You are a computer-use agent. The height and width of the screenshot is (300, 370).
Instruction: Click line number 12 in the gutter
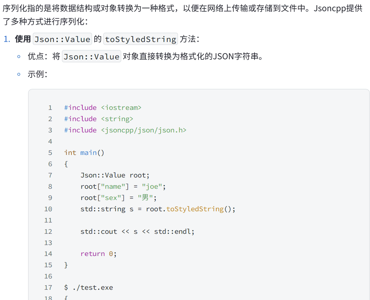[x=48, y=231]
